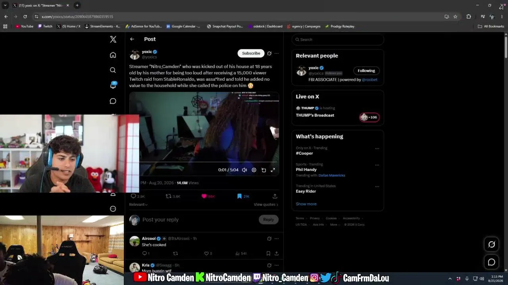Viewport: 508px width, 285px height.
Task: Like Aircool's comment
Action: (206, 253)
